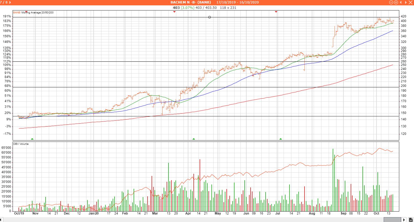Click the OBV Volume indicator label
414x222 pixels.
(x=21, y=144)
